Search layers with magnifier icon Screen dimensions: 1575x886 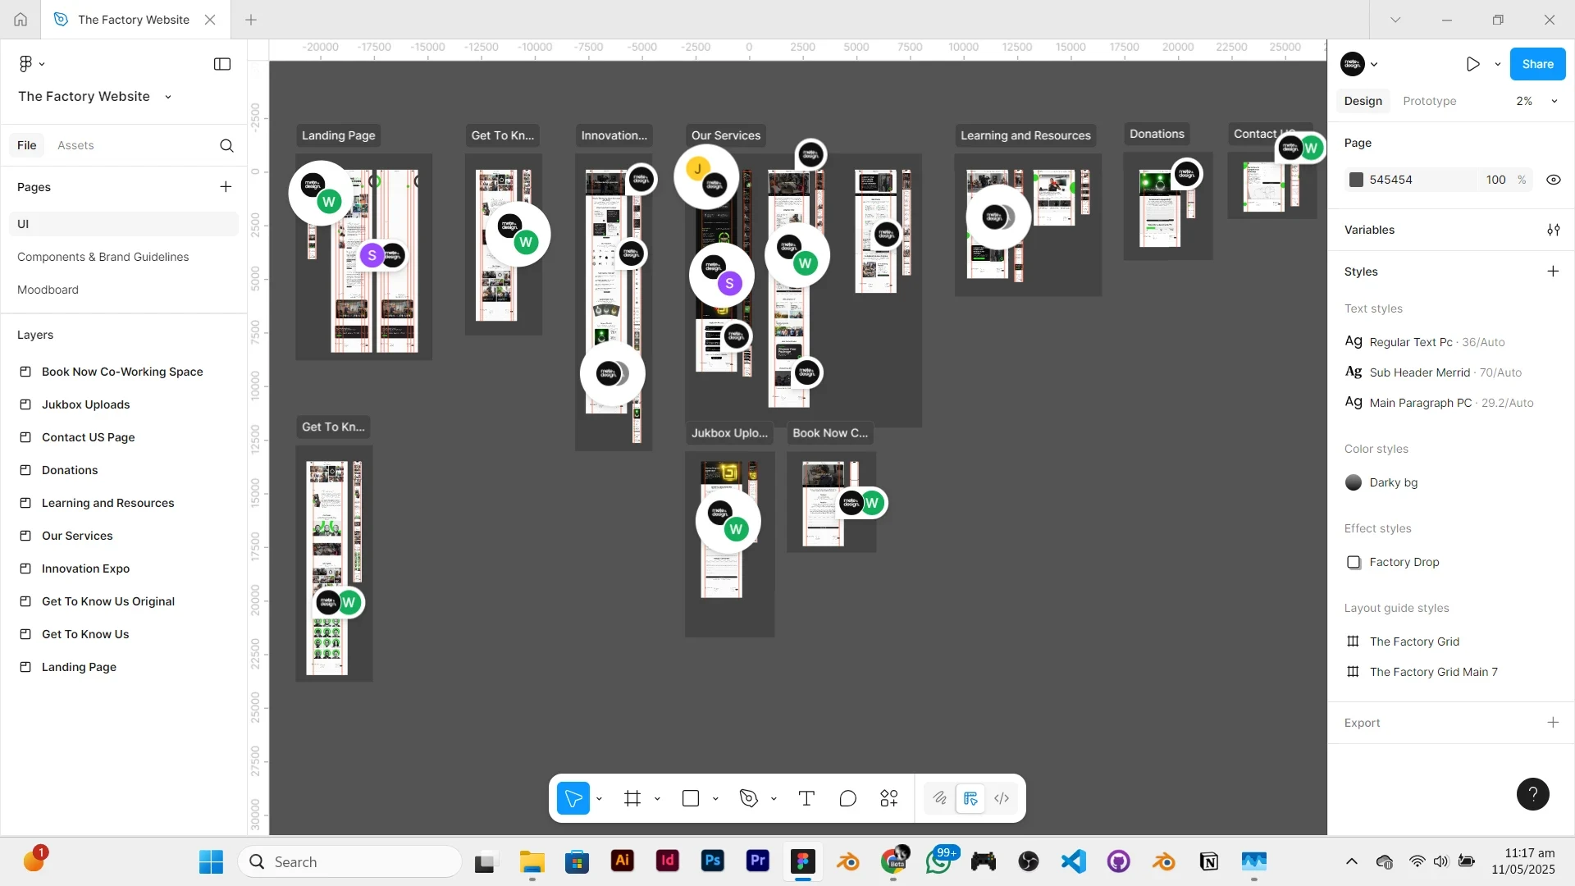[x=226, y=145]
